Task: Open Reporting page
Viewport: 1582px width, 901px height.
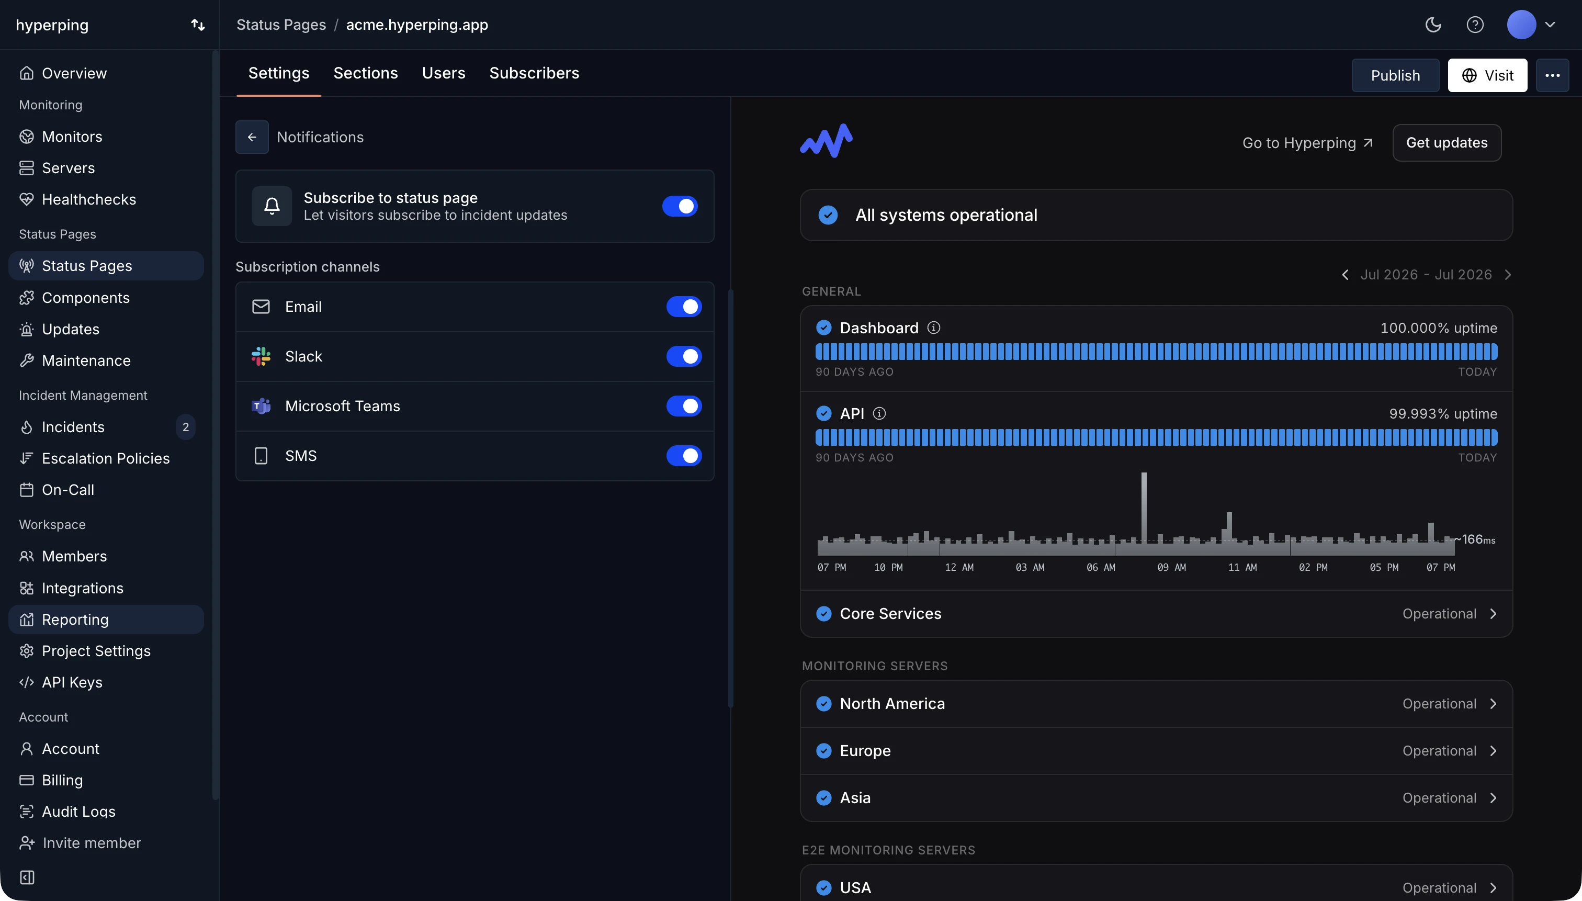Action: (x=106, y=620)
